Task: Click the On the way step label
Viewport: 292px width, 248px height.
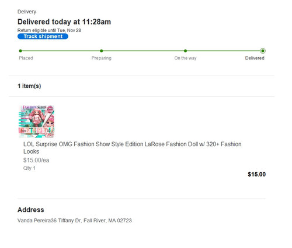Action: pos(185,58)
